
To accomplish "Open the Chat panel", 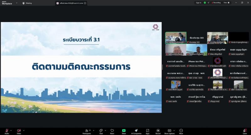I will pos(101,132).
